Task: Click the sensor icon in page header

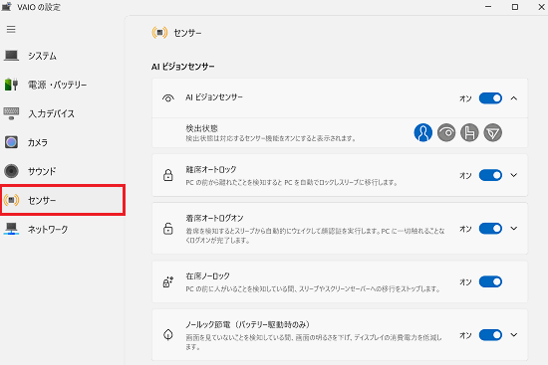Action: pyautogui.click(x=159, y=33)
